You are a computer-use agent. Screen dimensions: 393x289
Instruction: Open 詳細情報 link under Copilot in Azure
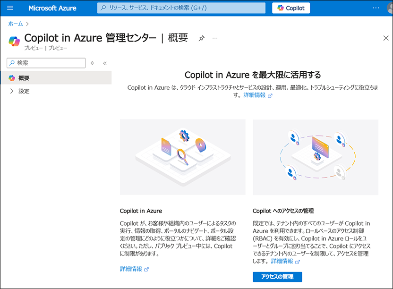click(x=134, y=269)
